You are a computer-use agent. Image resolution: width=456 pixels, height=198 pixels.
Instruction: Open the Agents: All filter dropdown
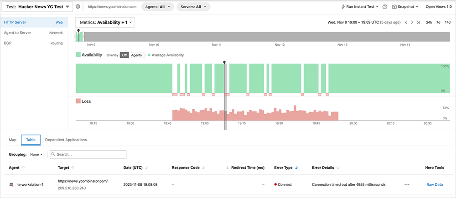coord(157,7)
